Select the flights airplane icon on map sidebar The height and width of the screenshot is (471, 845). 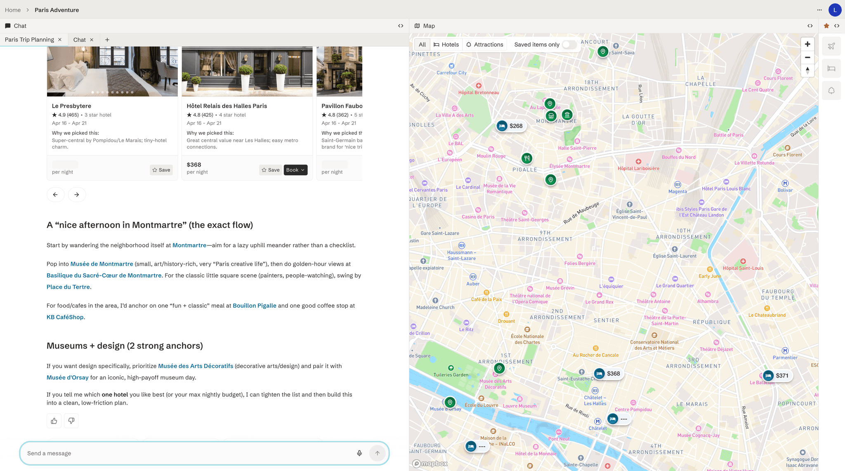click(831, 46)
